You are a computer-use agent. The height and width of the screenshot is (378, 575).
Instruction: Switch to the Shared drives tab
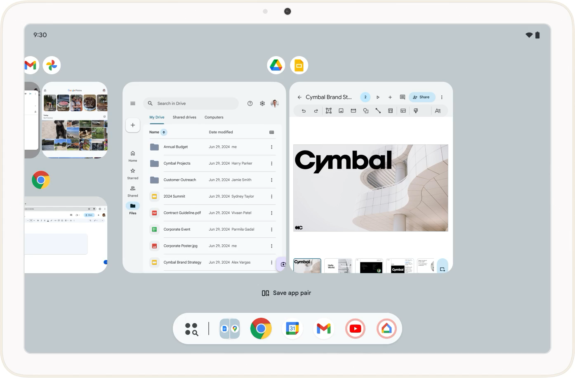point(184,117)
